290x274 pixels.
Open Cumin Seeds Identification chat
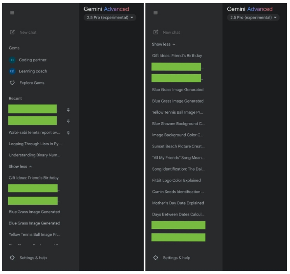[x=178, y=192]
